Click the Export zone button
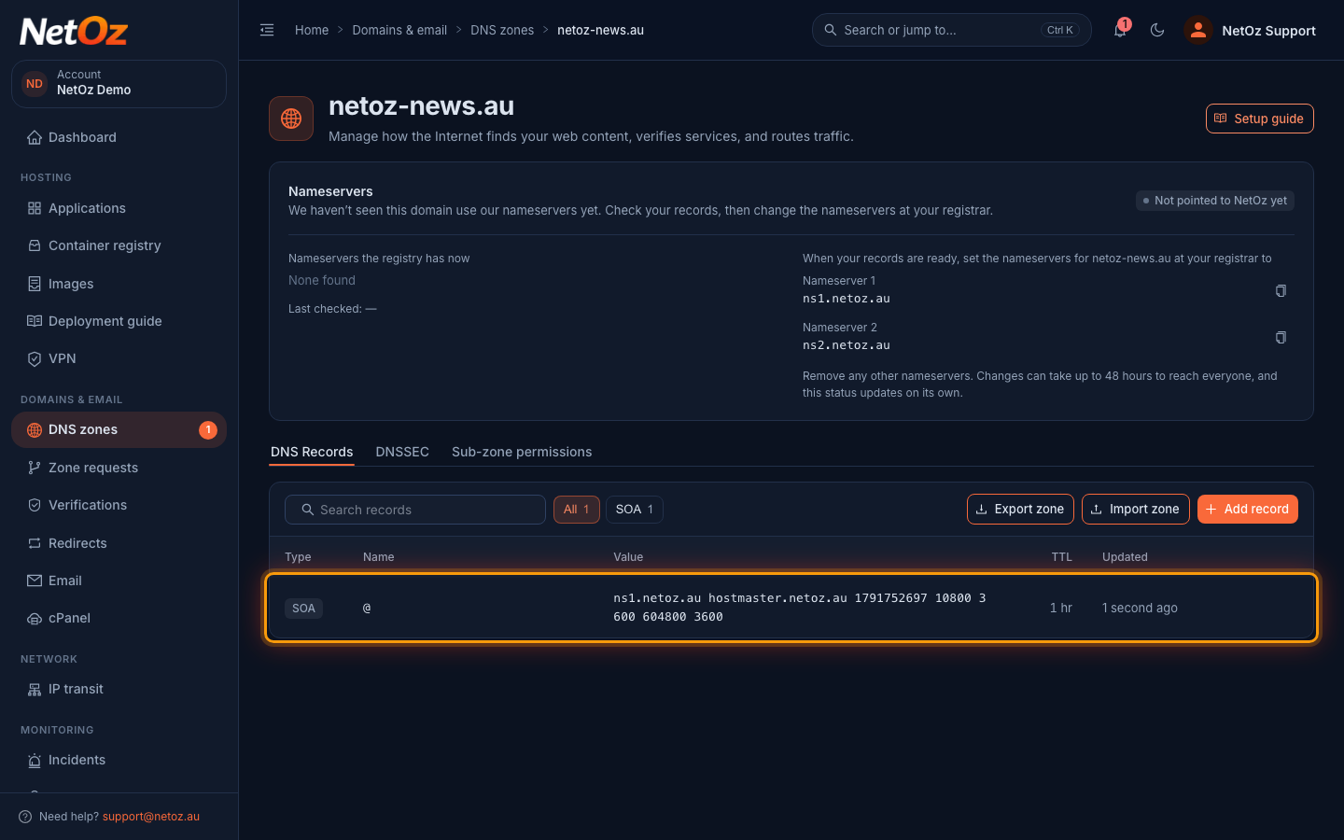This screenshot has height=840, width=1344. [1020, 509]
